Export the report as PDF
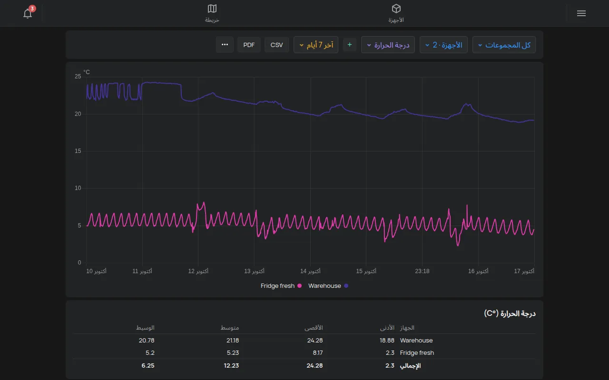This screenshot has height=380, width=609. [x=249, y=45]
